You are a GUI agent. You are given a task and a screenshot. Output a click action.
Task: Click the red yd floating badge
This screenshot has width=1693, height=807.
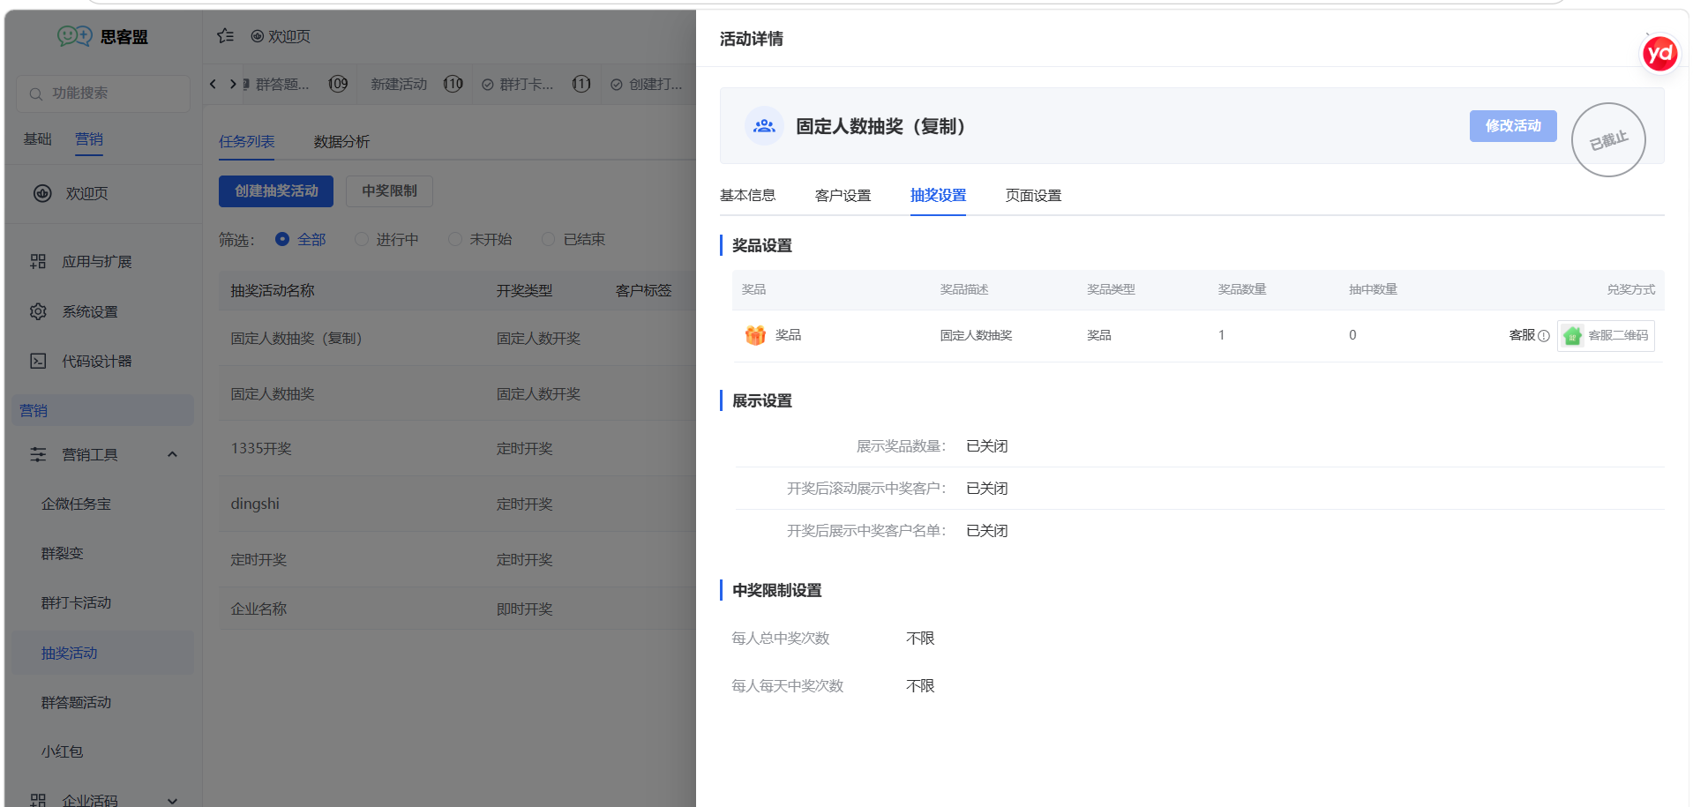pos(1659,54)
